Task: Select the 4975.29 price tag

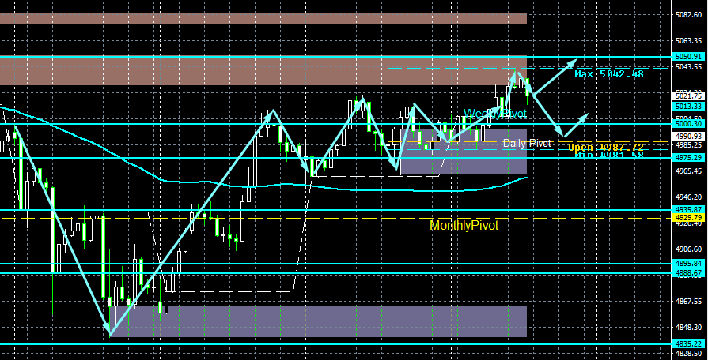Action: click(x=689, y=157)
